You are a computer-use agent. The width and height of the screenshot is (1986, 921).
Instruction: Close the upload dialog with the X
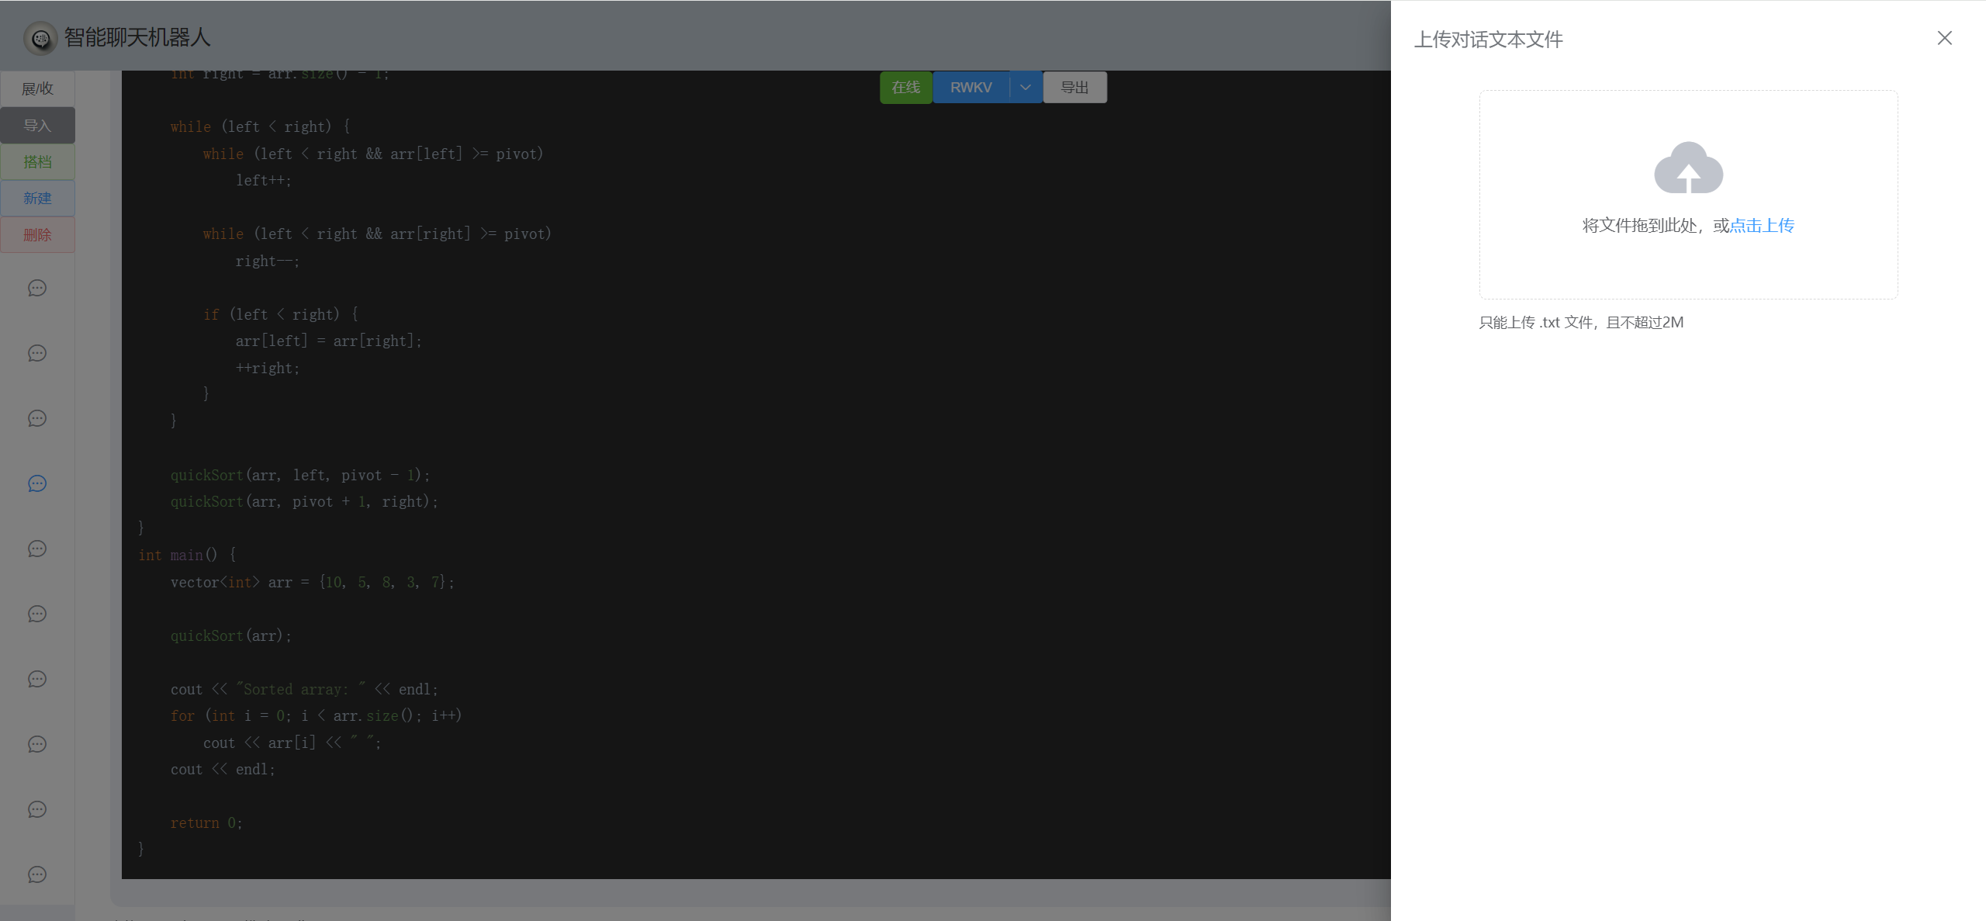pos(1944,38)
